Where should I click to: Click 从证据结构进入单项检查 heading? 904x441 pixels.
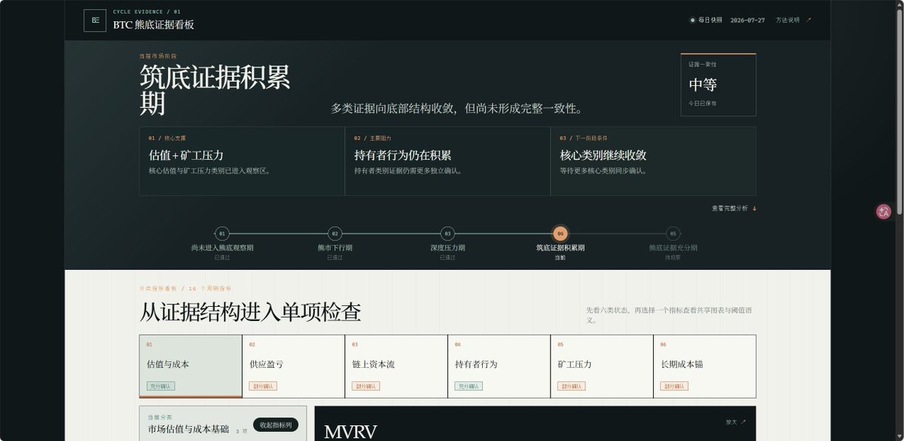[250, 312]
